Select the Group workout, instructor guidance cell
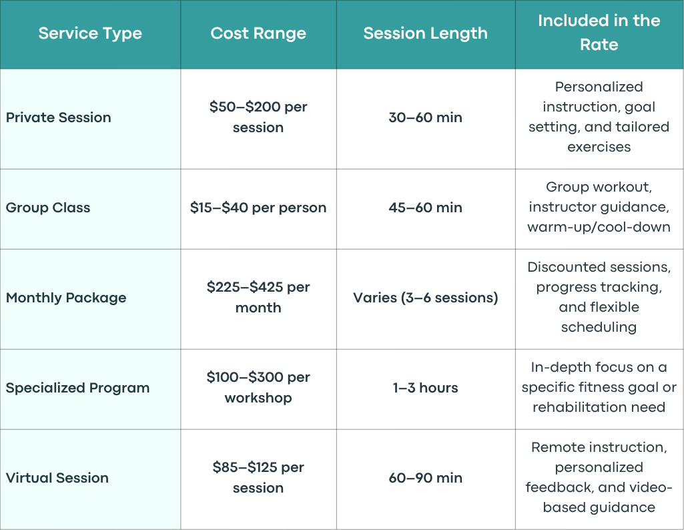This screenshot has height=530, width=684. (x=599, y=208)
